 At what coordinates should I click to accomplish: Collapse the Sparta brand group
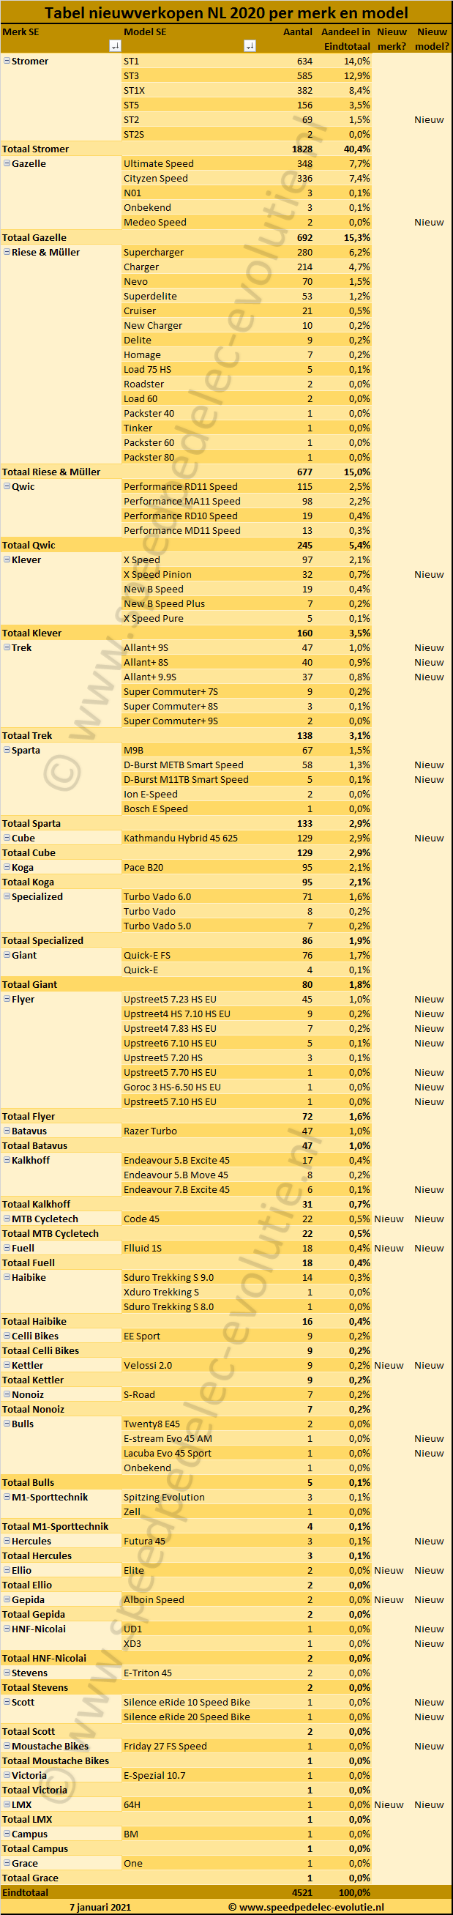pyautogui.click(x=7, y=750)
